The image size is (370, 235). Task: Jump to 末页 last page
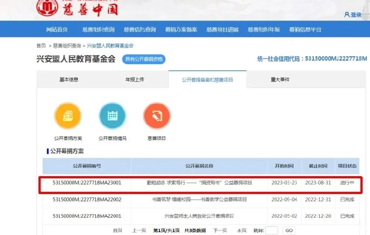(242, 231)
